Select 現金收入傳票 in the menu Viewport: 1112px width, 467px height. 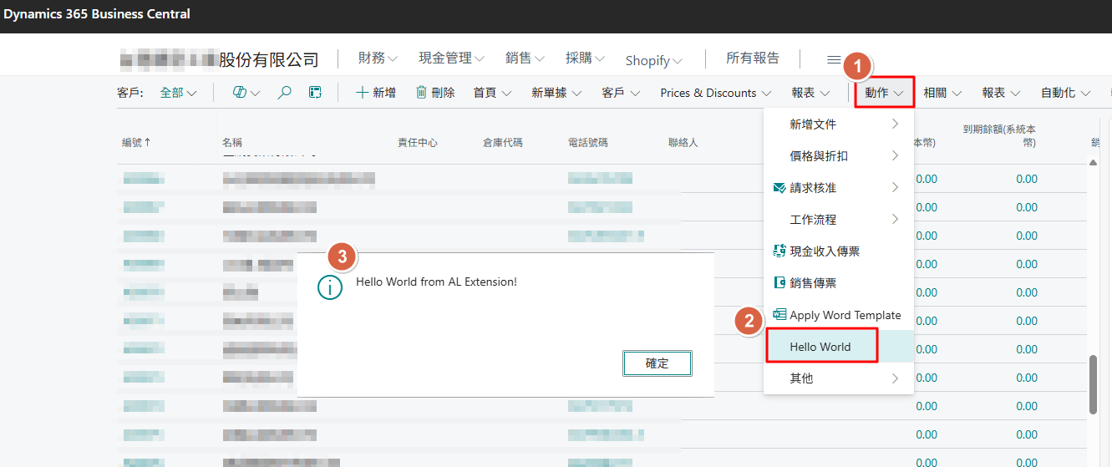click(x=824, y=251)
